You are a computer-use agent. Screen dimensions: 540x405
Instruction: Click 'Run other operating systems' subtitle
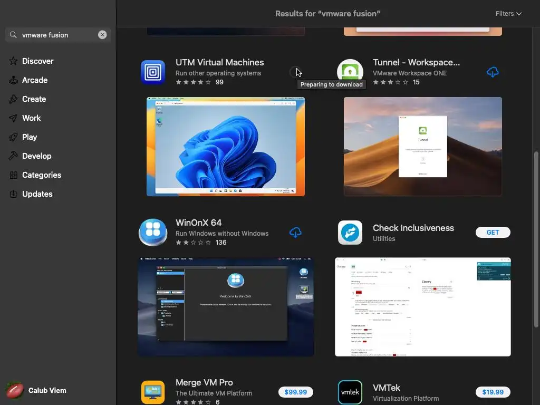[218, 73]
